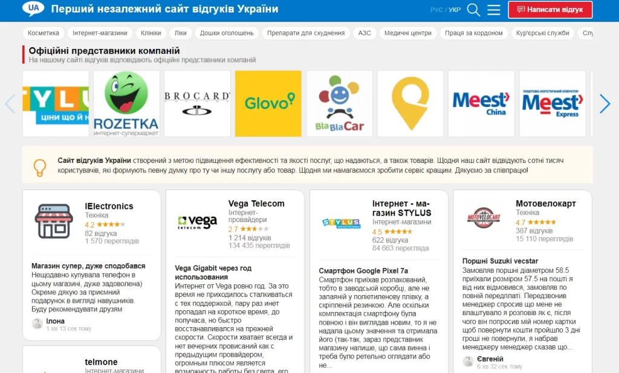This screenshot has width=619, height=373.
Task: Open review titled Смартфон Google Pixel 7a
Action: click(x=363, y=270)
